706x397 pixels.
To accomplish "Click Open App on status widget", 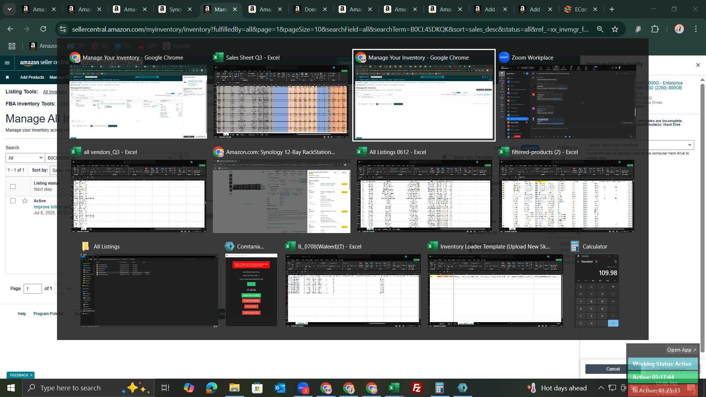I will [x=681, y=350].
